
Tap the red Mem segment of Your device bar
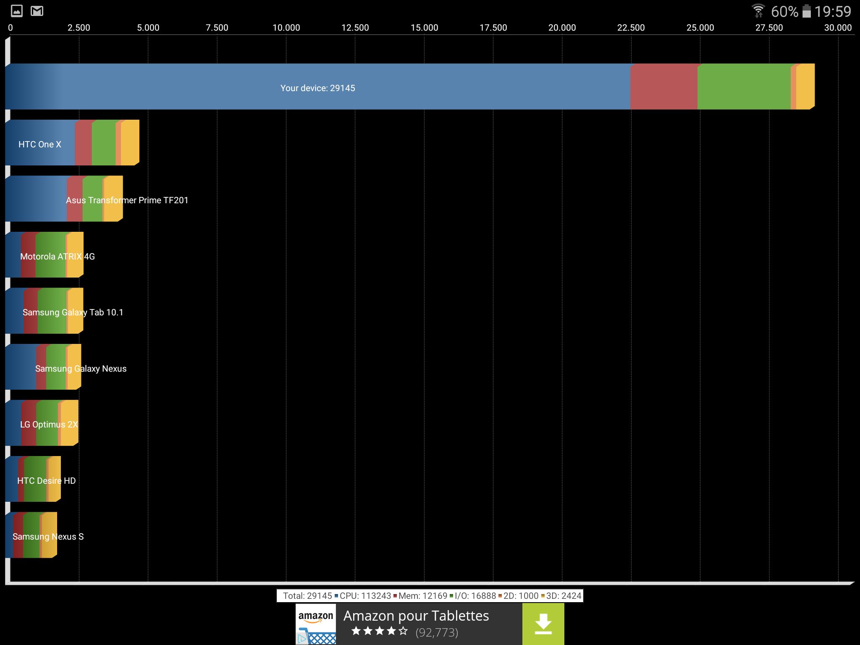(664, 87)
